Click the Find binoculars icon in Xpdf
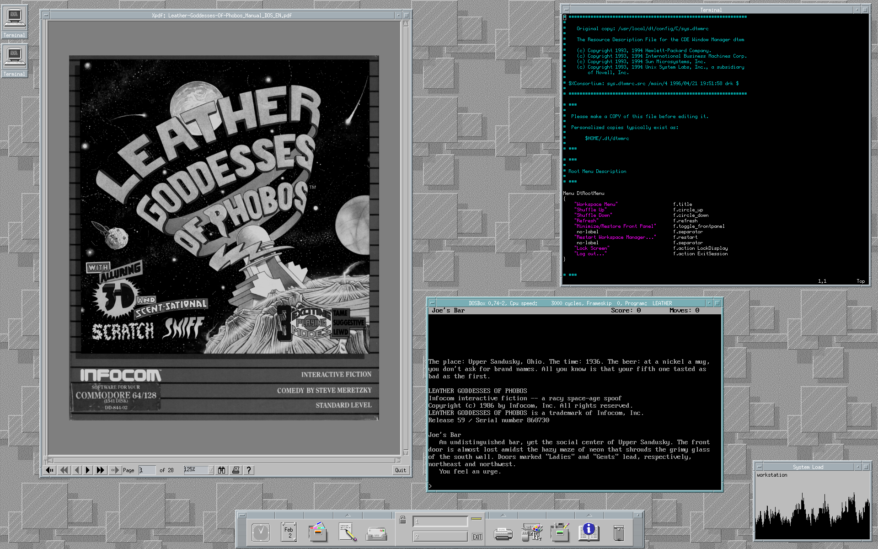Image resolution: width=878 pixels, height=549 pixels. coord(221,470)
